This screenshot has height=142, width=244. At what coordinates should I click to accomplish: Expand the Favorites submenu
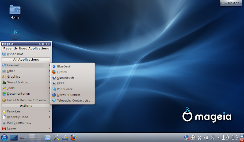(26, 111)
